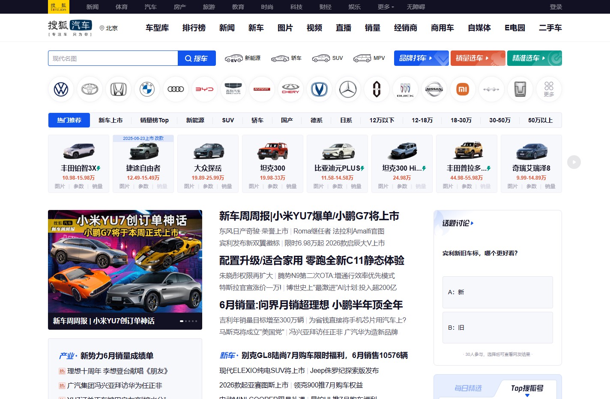Open the Chery brand logo
This screenshot has width=610, height=399.
(x=291, y=89)
